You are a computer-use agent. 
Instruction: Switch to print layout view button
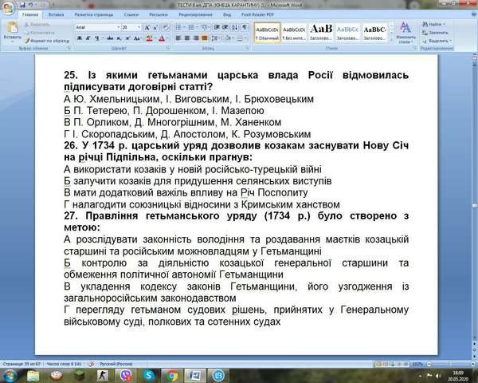click(378, 364)
